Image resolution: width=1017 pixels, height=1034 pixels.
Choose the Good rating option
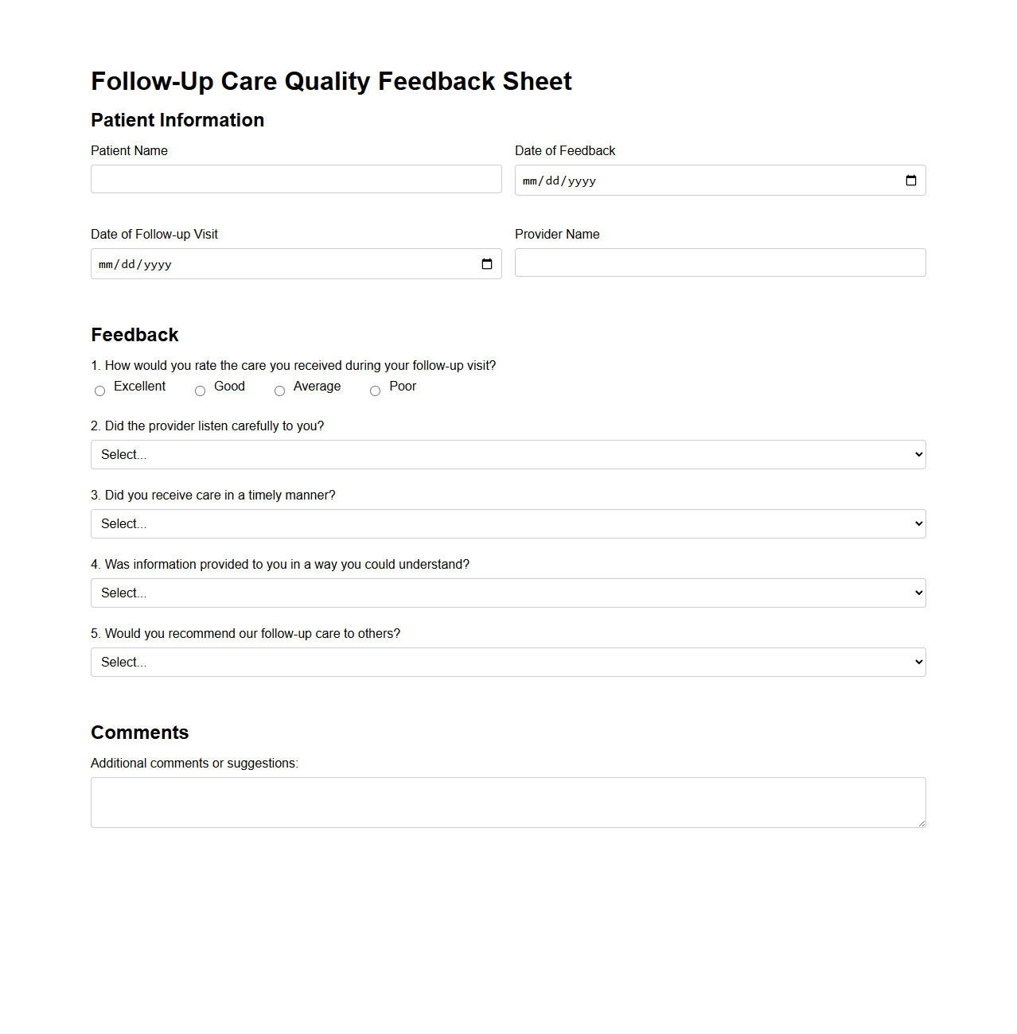pos(200,391)
